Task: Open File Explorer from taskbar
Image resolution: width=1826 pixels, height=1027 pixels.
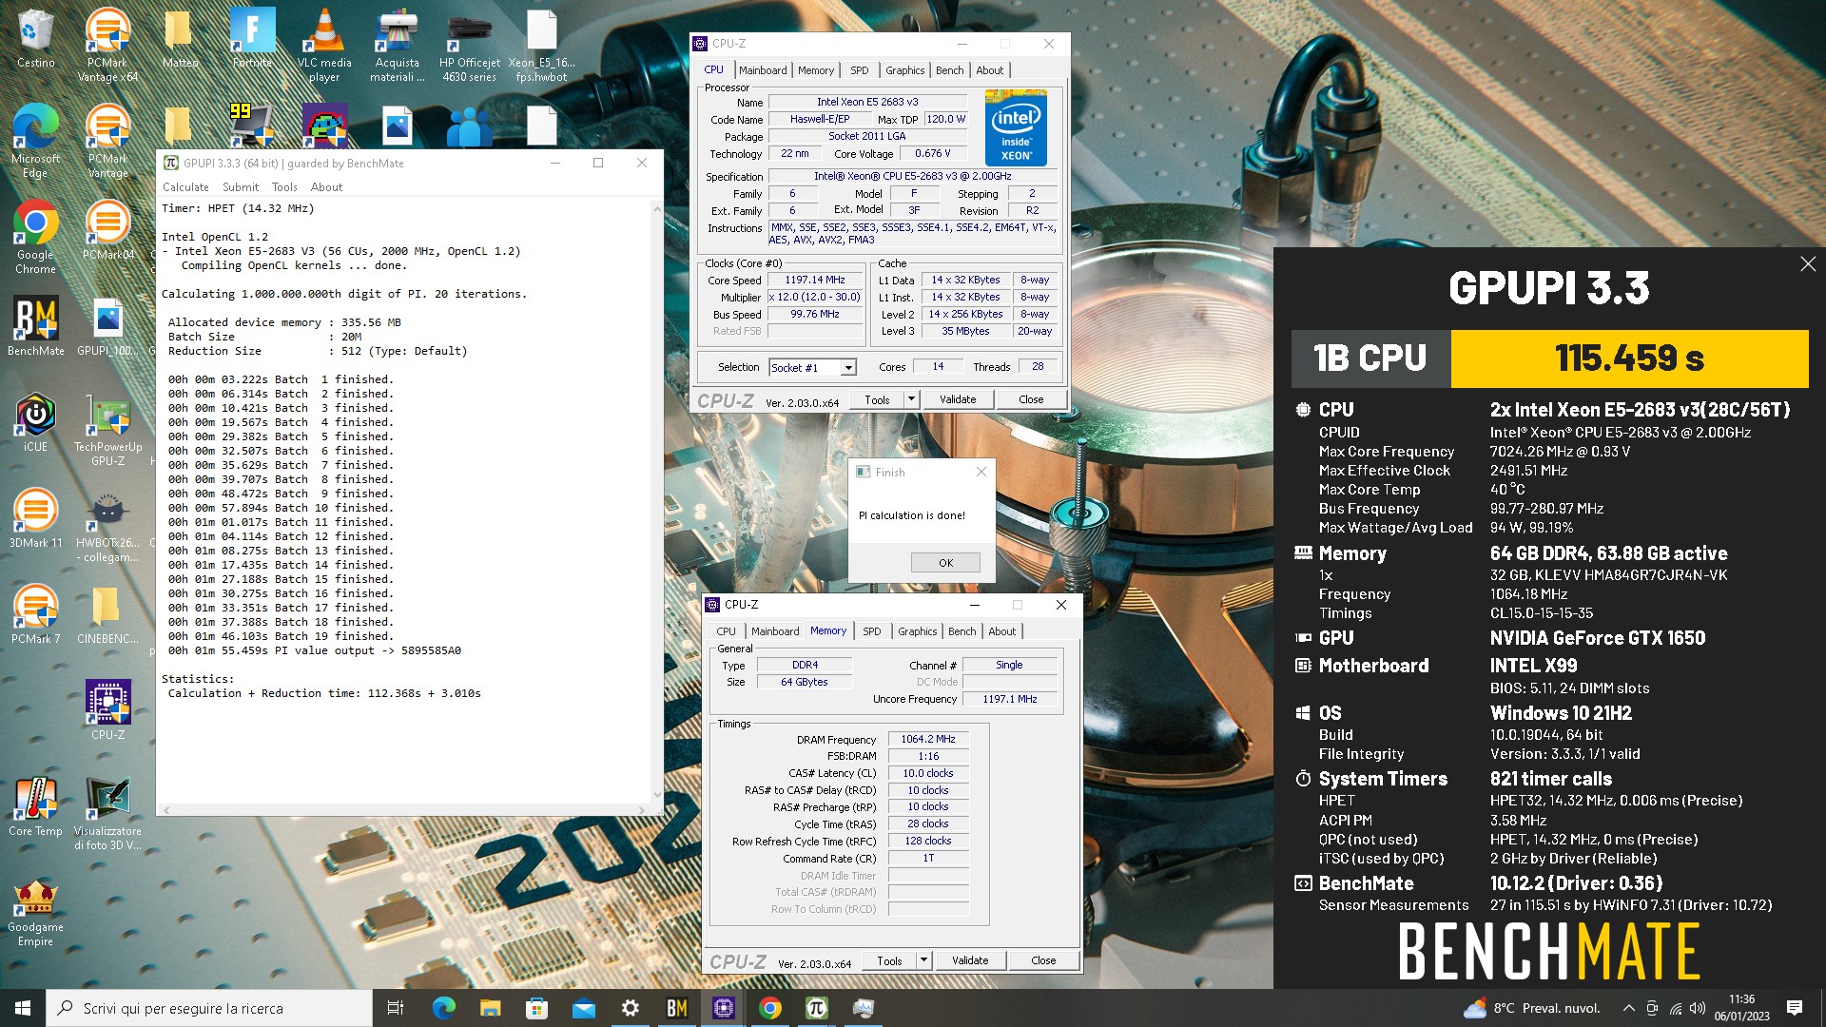Action: (x=490, y=1008)
